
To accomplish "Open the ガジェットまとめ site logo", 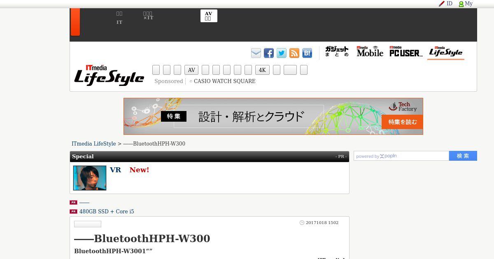I will tap(337, 51).
